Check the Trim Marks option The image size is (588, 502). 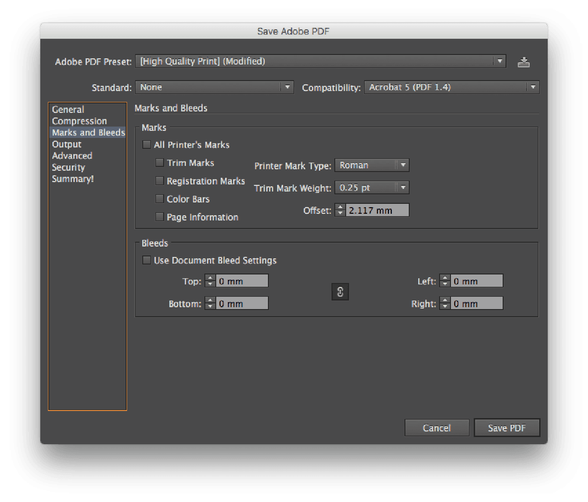159,163
